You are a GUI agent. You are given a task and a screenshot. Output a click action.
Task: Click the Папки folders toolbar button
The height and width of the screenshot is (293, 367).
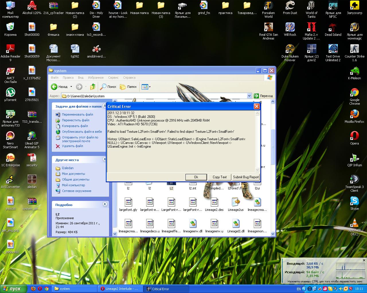128,87
